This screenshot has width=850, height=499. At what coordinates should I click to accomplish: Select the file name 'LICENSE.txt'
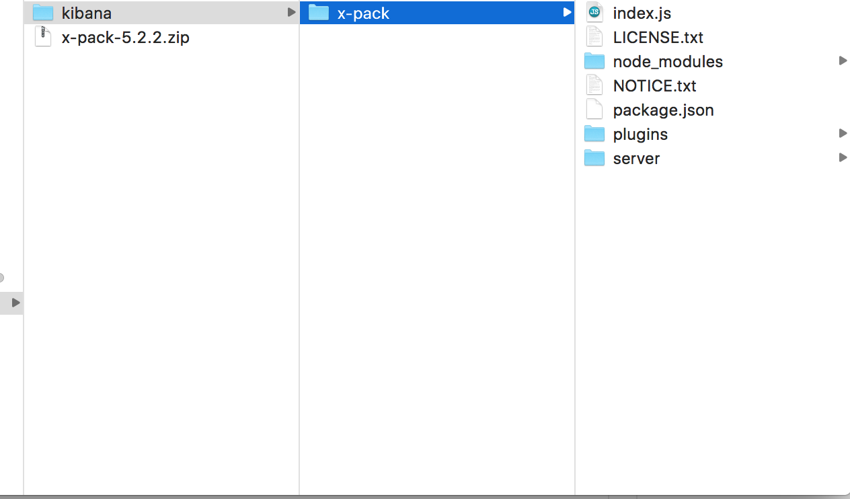(658, 38)
